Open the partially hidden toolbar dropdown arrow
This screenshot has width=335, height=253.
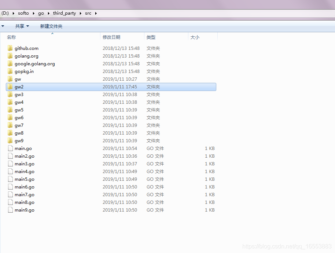pyautogui.click(x=3, y=26)
